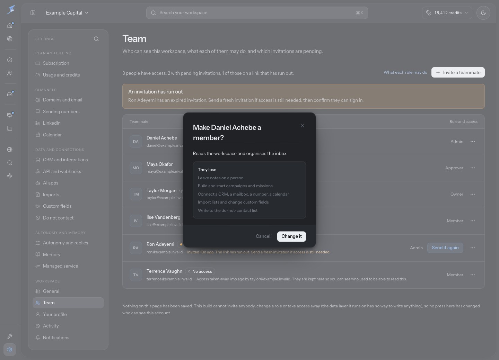Click the lightning logo at top left
Screen dimensions: 499x360
coord(11,9)
